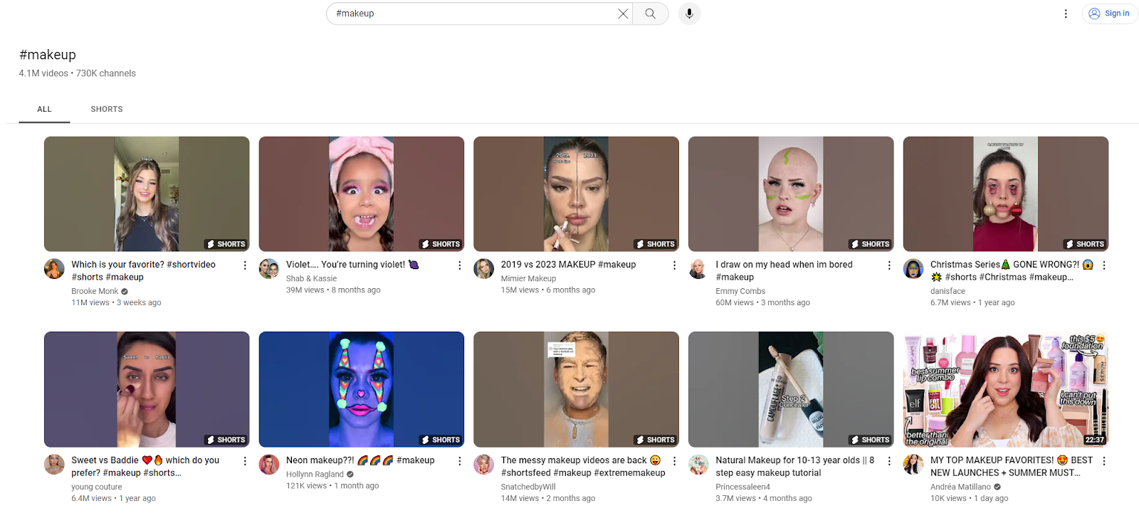This screenshot has height=513, width=1139.
Task: Visit Shab & Kassie channel name link
Action: point(311,279)
